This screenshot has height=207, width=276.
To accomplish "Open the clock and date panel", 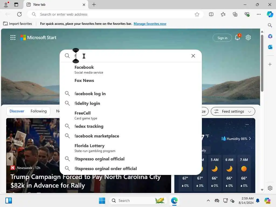I will (246, 201).
